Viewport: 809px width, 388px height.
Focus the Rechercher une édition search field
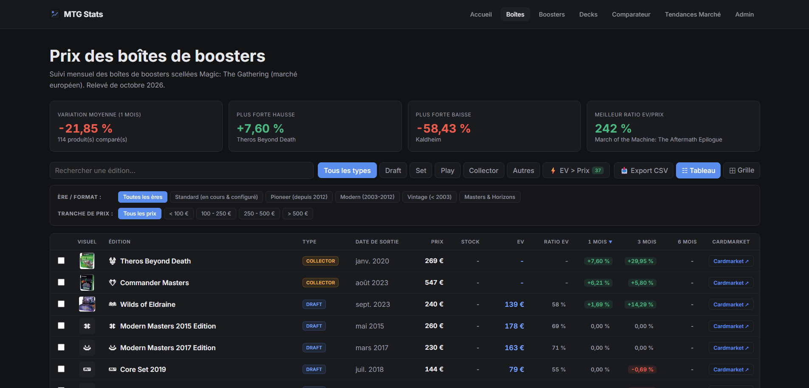tap(181, 170)
